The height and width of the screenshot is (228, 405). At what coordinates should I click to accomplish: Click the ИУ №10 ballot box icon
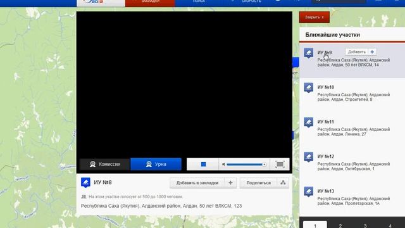[x=309, y=87]
